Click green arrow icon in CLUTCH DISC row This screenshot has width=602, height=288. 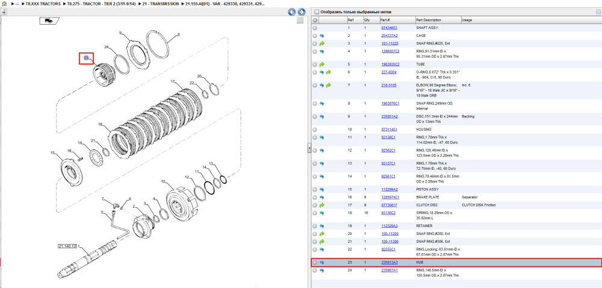(x=321, y=205)
